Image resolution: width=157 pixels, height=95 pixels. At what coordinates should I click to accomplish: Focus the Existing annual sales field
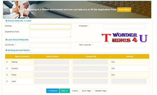coord(50,27)
